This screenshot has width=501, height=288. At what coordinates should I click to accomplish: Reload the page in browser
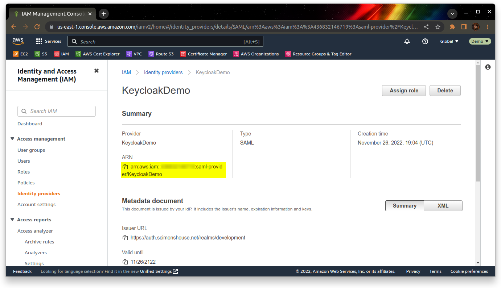[x=37, y=27]
